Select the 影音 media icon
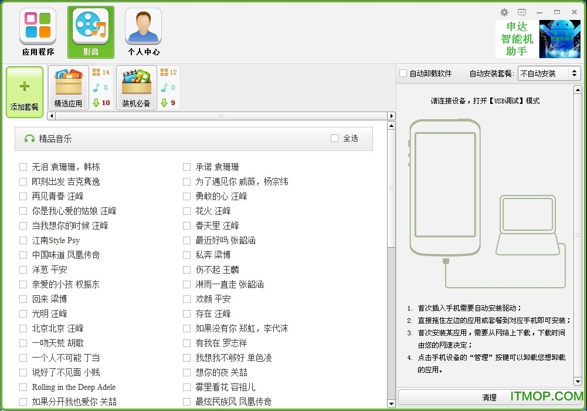The height and width of the screenshot is (411, 587). pyautogui.click(x=91, y=33)
